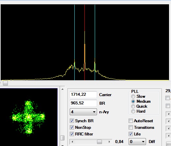Choose the Hard PLL mode
Image resolution: width=171 pixels, height=146 pixels.
[133, 111]
